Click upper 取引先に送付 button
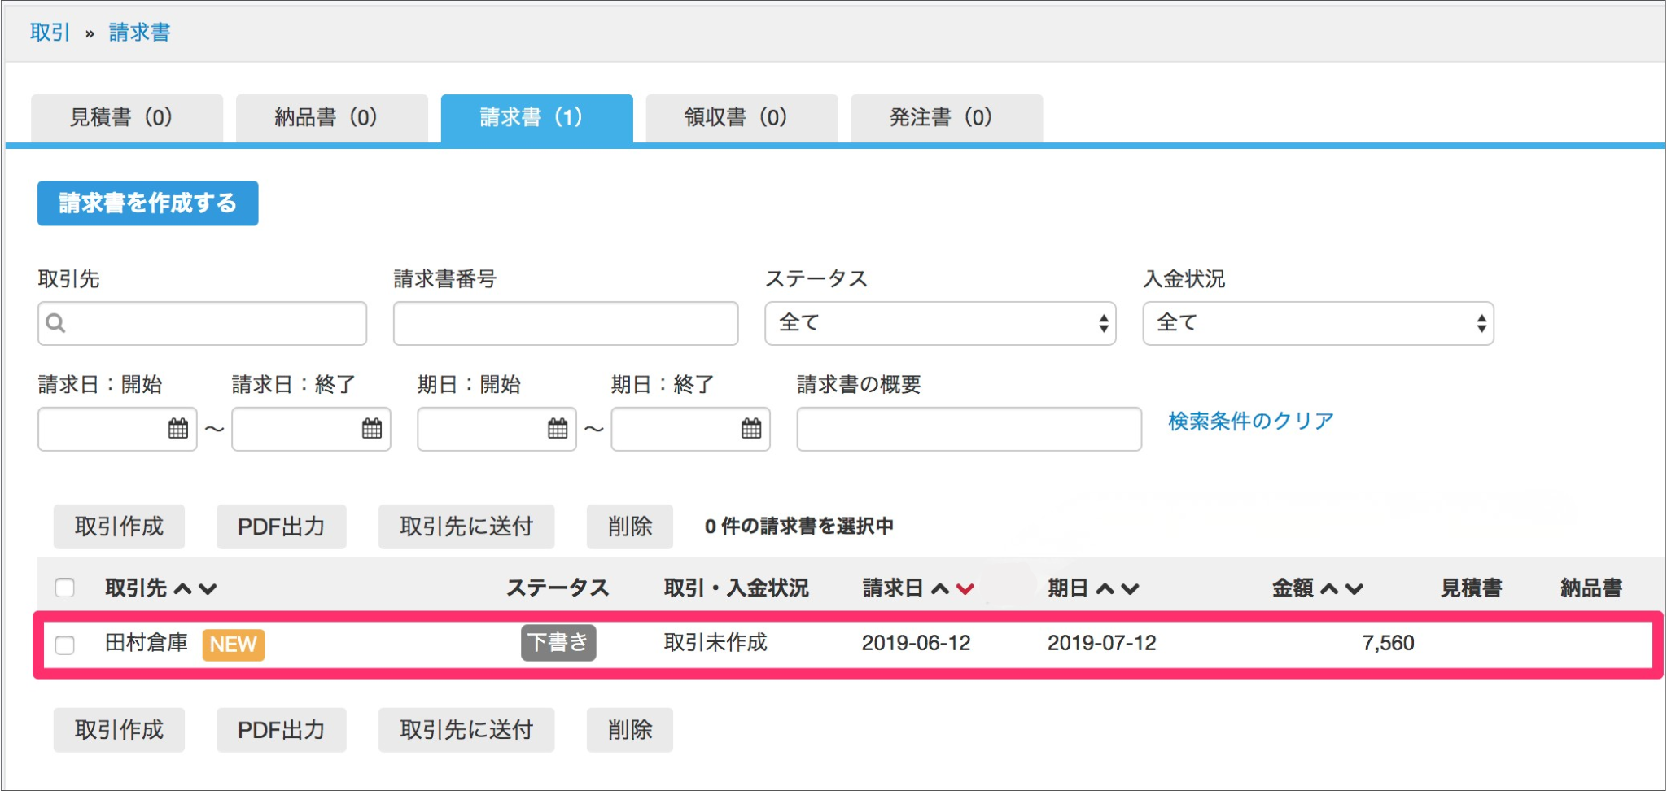The height and width of the screenshot is (791, 1667). pos(466,527)
